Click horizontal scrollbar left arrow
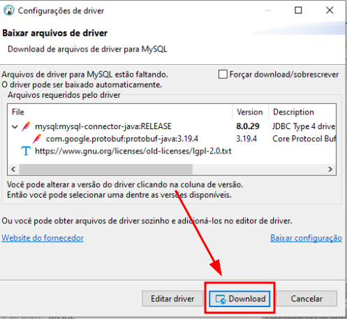The width and height of the screenshot is (347, 319). click(13, 169)
